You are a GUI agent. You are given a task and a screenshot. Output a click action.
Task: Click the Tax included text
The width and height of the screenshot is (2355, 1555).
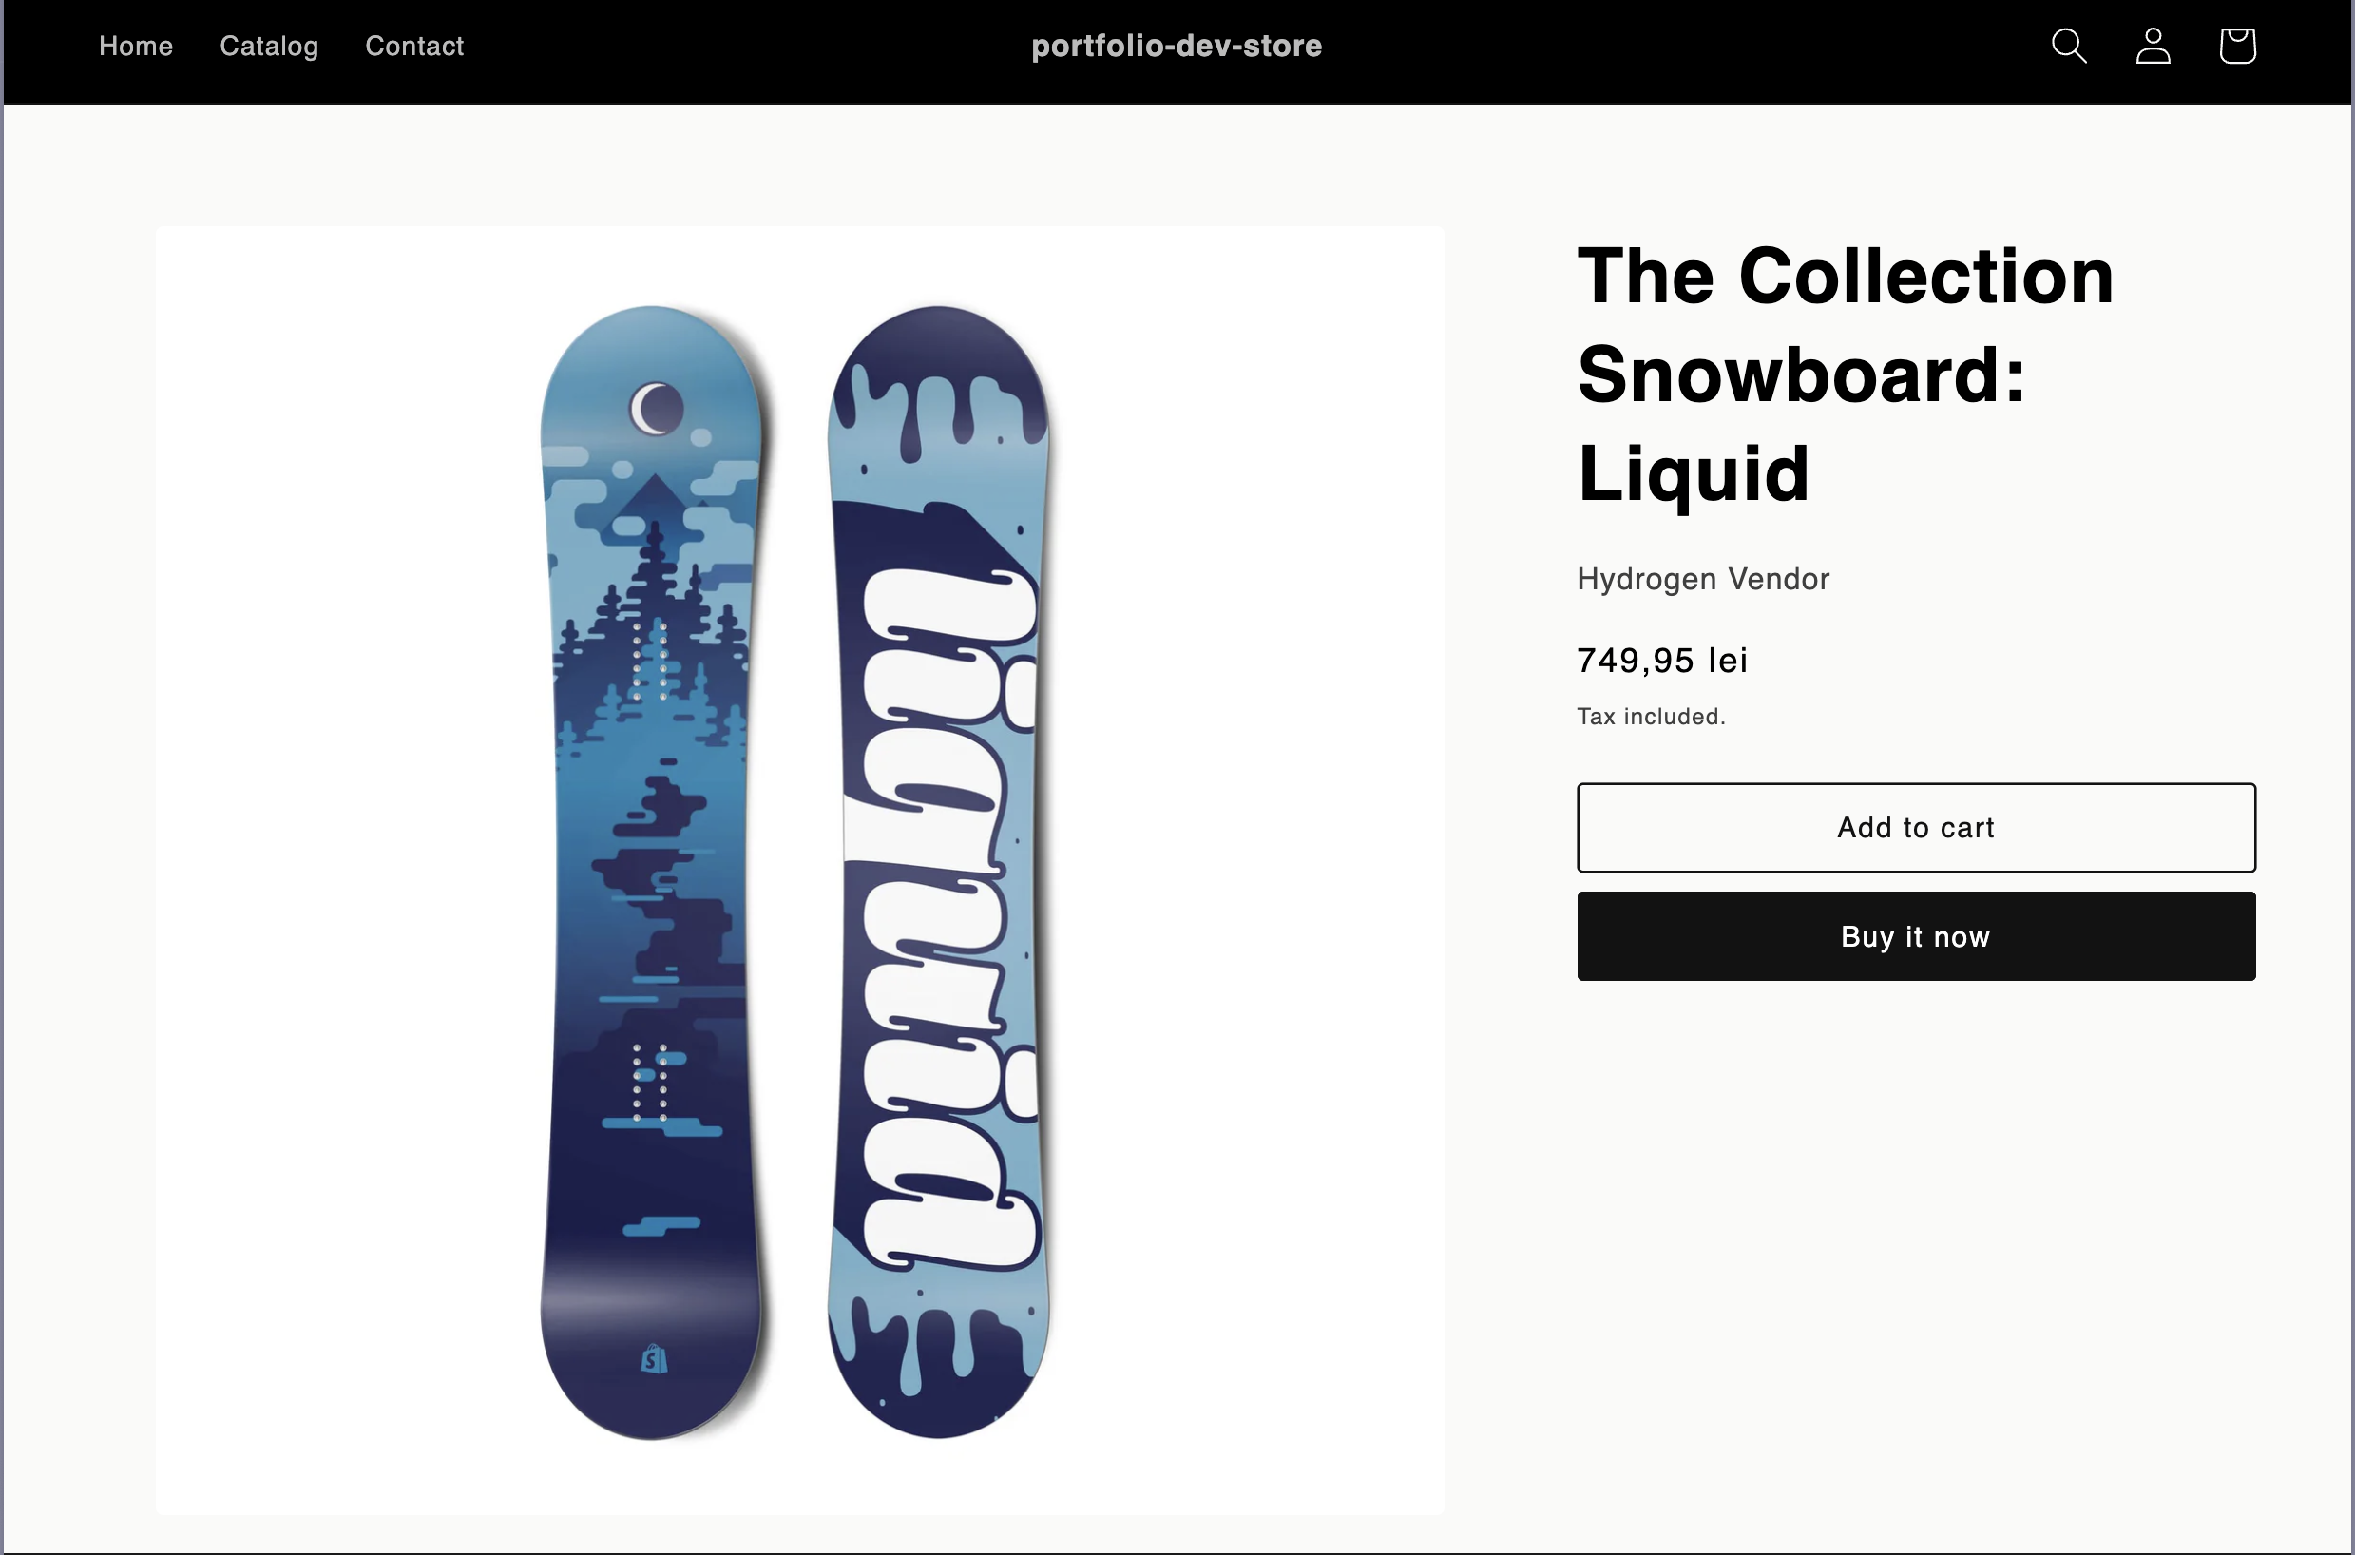point(1650,716)
